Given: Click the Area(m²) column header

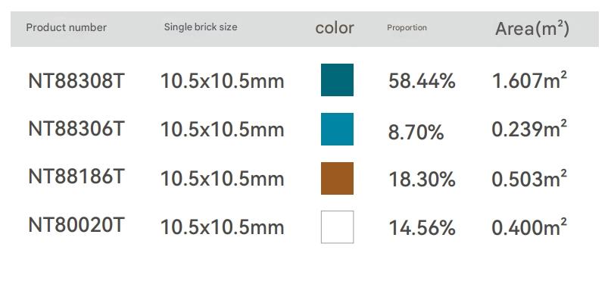Looking at the screenshot, I should (532, 29).
